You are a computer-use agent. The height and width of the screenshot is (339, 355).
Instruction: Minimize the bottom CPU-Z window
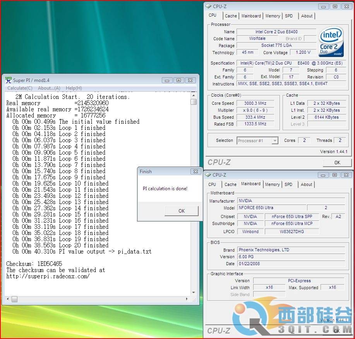[x=323, y=175]
